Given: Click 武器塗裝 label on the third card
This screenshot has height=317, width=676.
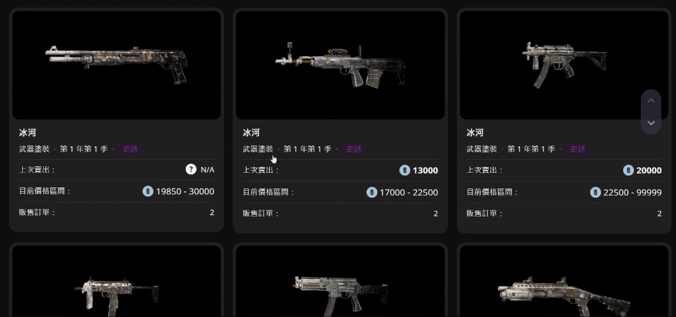Looking at the screenshot, I should point(482,149).
